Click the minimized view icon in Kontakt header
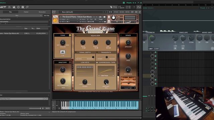The image size is (214, 120). (27, 7)
